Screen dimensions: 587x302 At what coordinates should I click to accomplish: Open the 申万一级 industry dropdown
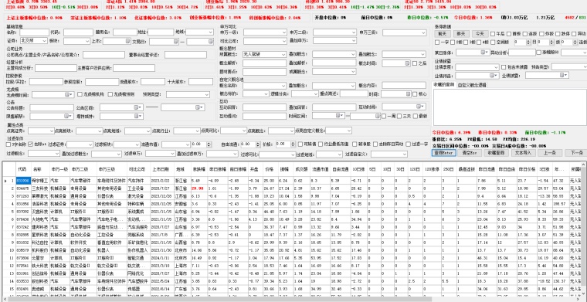pyautogui.click(x=265, y=32)
